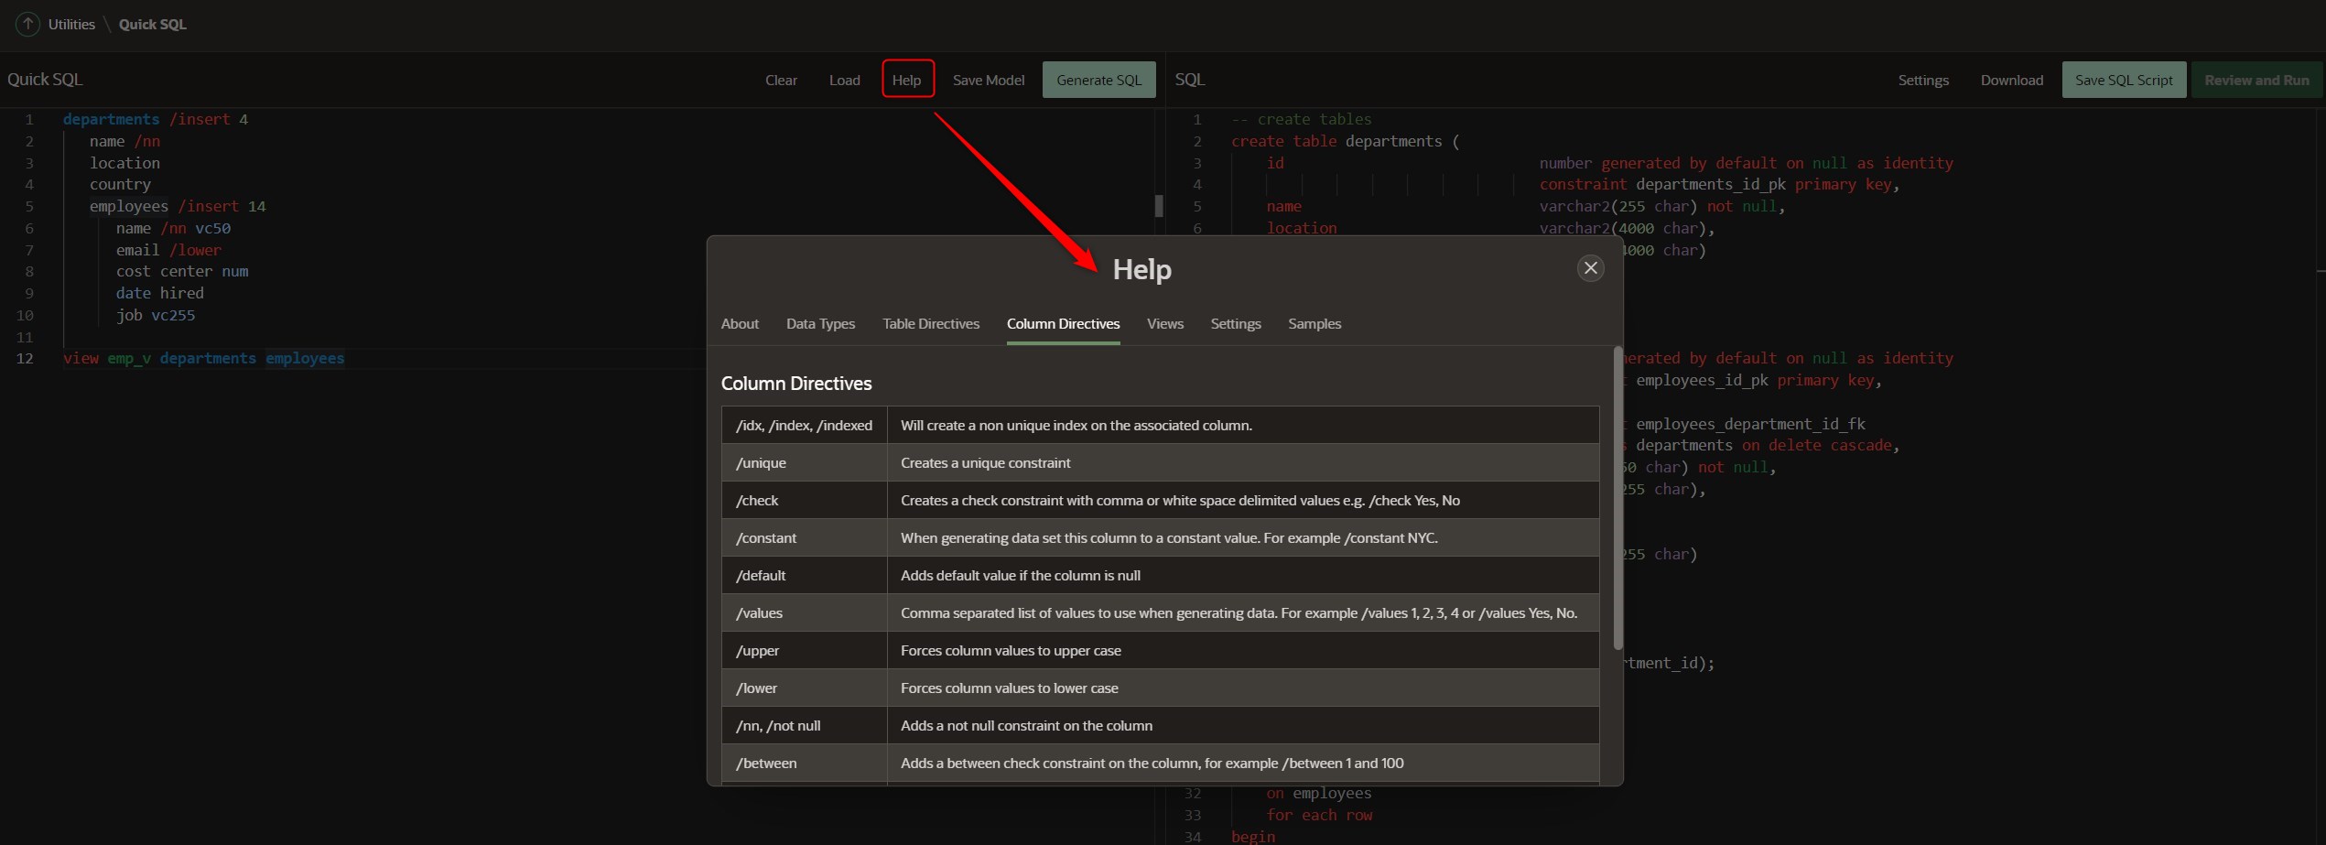Click the '/nn, /not null' directive cell
Screen dimensions: 2326x845
804,726
